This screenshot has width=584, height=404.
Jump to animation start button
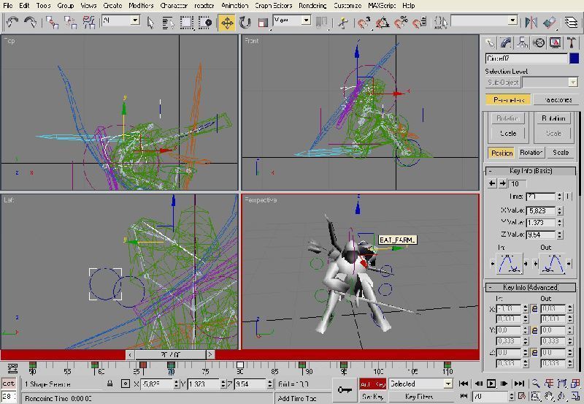[464, 384]
